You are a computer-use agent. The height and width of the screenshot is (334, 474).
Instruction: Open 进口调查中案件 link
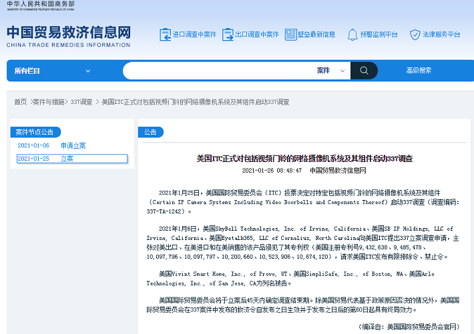click(194, 35)
